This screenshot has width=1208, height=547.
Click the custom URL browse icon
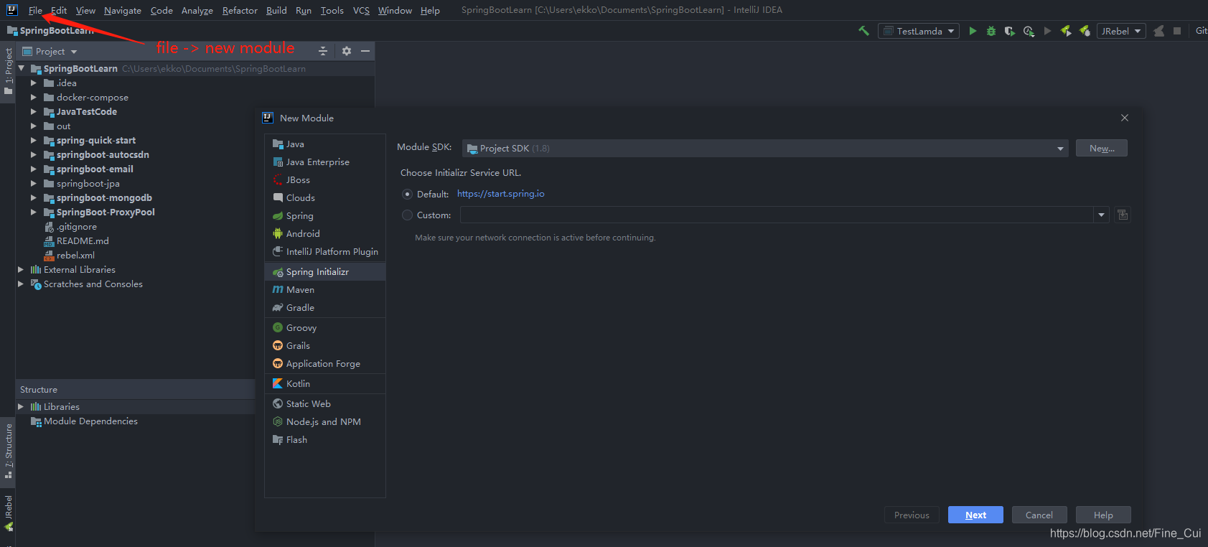click(x=1123, y=215)
